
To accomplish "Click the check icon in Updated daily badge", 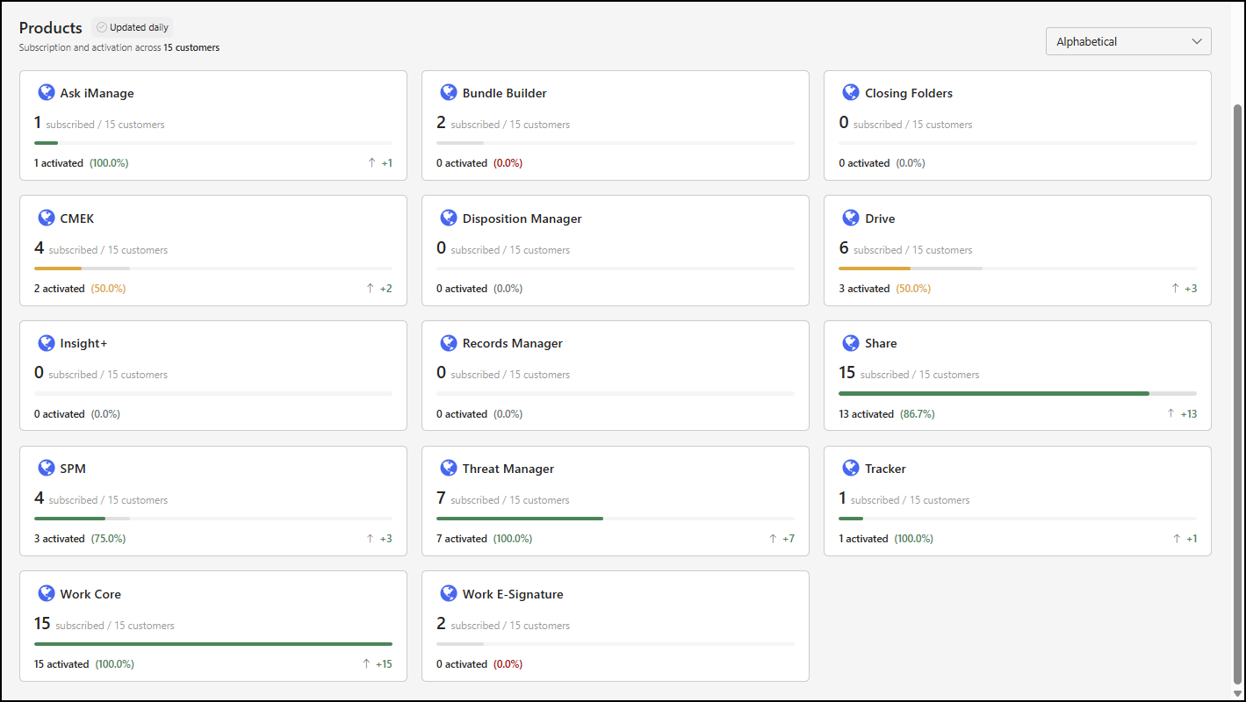I will coord(102,27).
